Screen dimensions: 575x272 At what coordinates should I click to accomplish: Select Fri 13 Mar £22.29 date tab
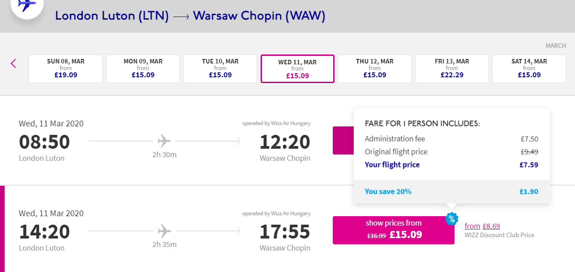point(452,69)
